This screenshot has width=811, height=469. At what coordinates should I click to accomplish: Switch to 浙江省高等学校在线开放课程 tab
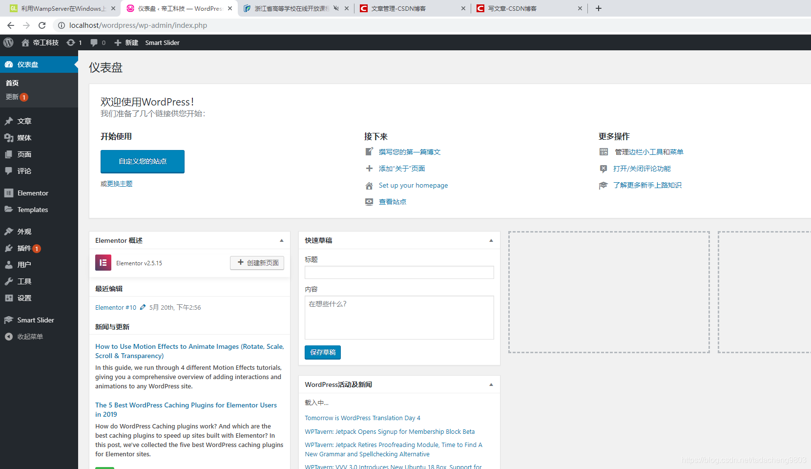pyautogui.click(x=292, y=8)
